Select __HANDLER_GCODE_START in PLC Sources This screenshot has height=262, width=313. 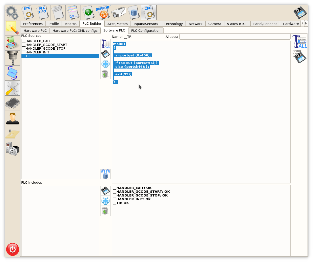(46, 45)
